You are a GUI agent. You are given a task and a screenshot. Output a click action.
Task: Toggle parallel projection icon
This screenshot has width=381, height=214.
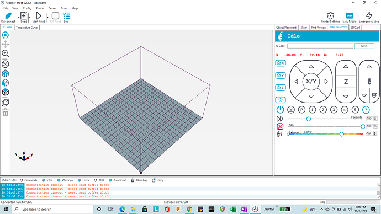[6, 103]
